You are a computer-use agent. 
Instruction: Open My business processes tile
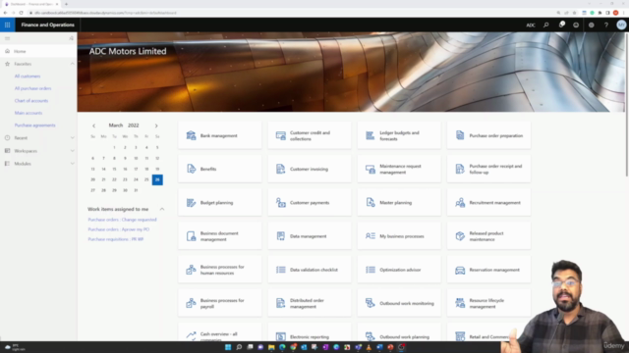click(399, 236)
